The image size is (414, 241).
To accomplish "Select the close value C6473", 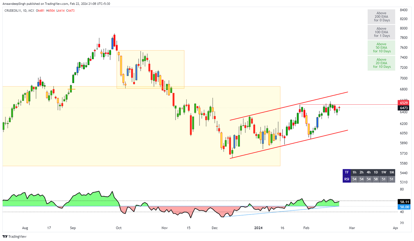I will point(71,11).
